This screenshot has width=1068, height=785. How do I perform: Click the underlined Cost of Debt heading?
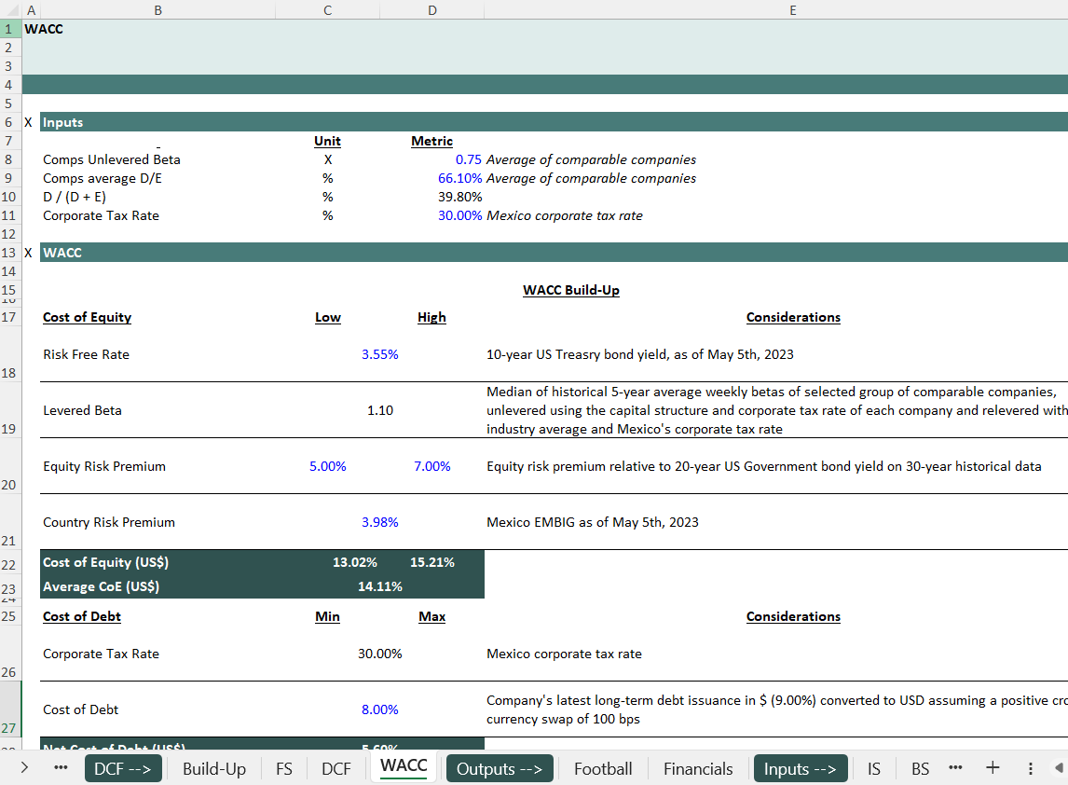click(x=82, y=616)
